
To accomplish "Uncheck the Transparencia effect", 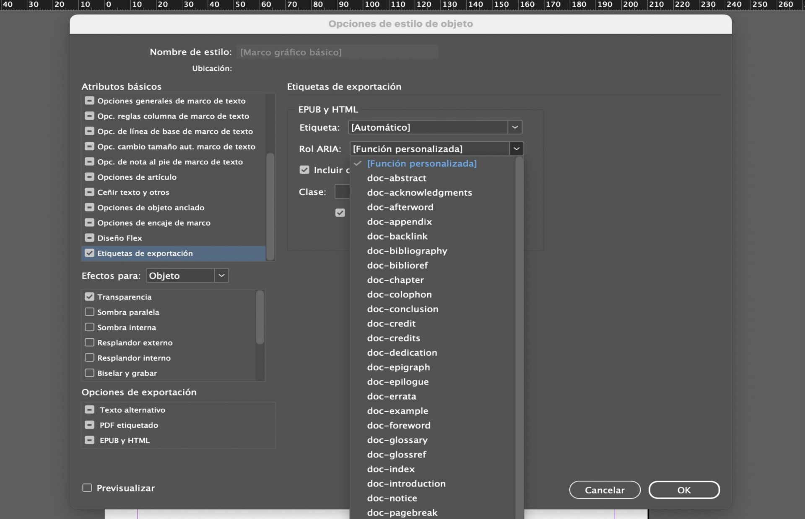I will point(89,297).
